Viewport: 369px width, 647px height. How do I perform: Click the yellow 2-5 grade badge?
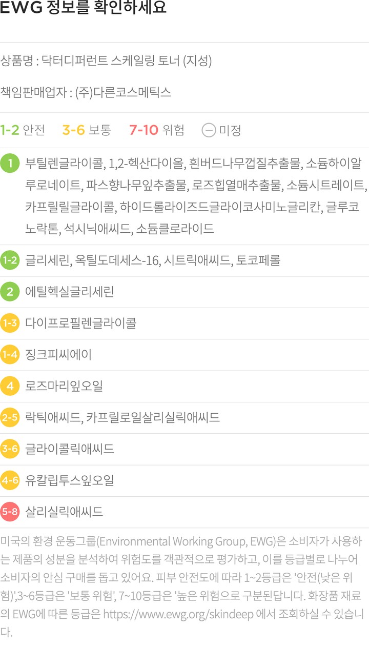(x=10, y=418)
